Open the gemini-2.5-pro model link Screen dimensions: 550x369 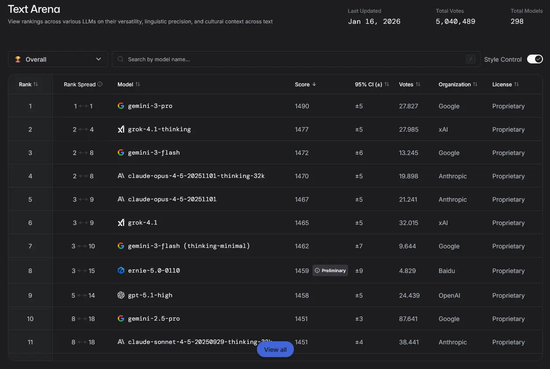click(x=154, y=318)
